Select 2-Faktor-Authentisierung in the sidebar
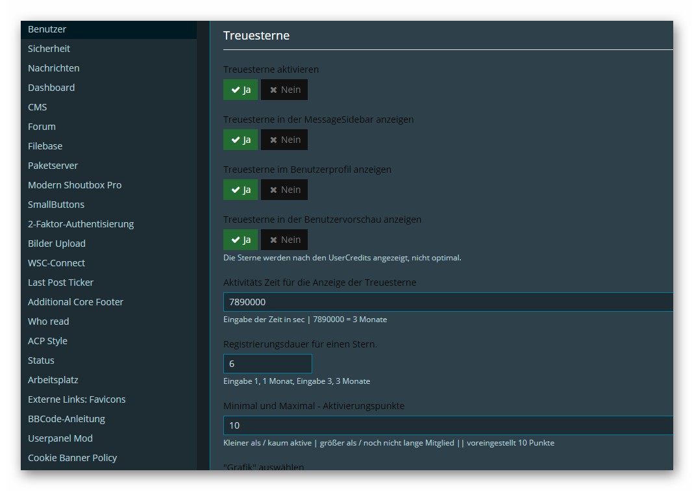Image resolution: width=694 pixels, height=491 pixels. 81,224
